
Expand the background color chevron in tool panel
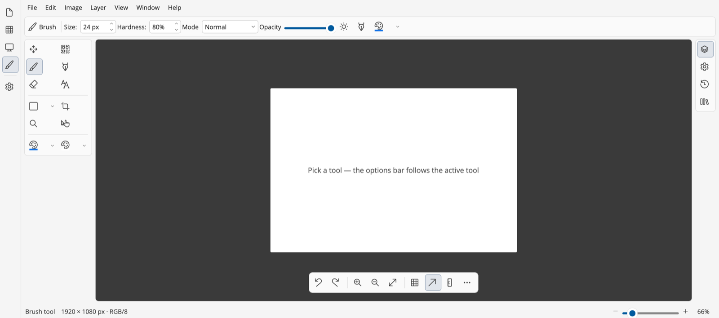tap(84, 146)
